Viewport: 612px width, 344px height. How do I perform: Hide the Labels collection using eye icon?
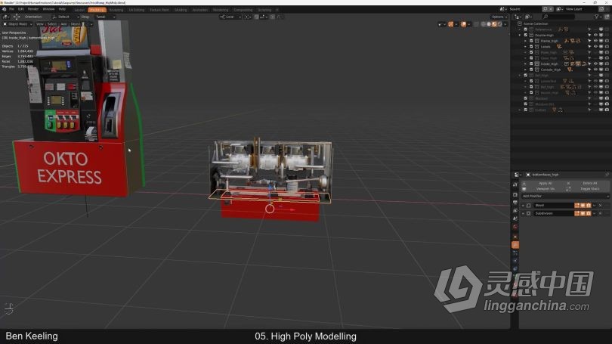[x=595, y=46]
